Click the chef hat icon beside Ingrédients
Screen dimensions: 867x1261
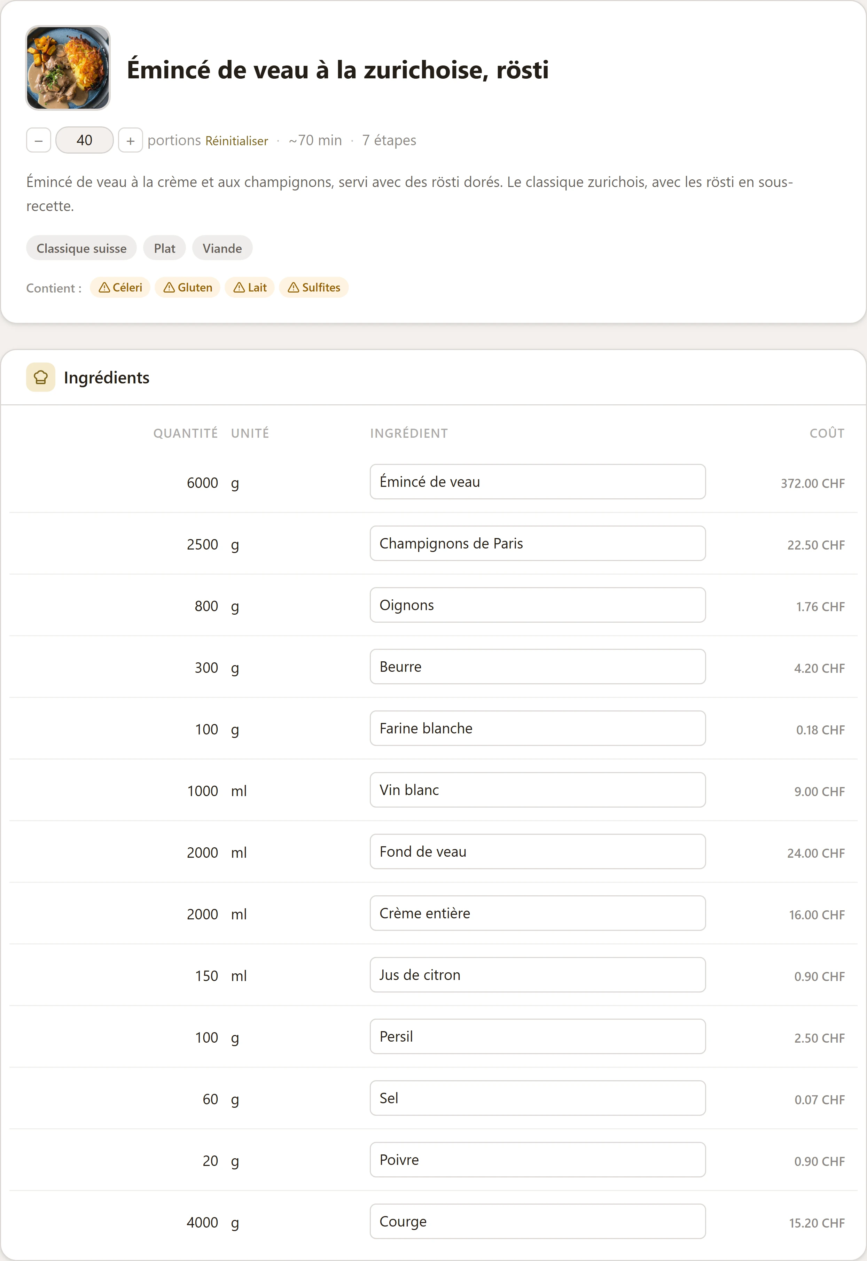[41, 377]
